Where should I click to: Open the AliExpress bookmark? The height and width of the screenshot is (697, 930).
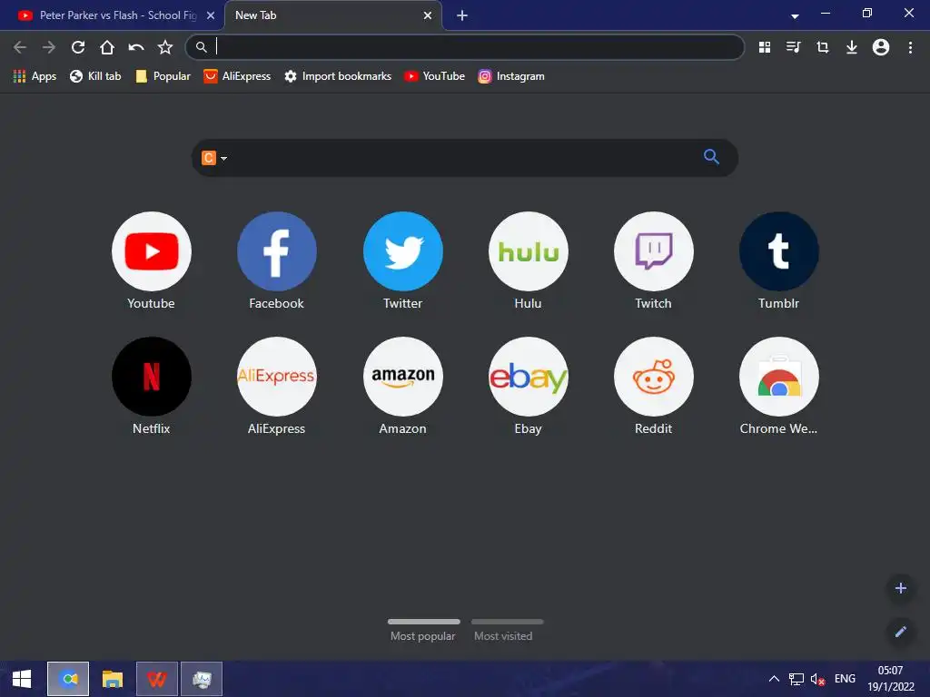click(x=237, y=76)
